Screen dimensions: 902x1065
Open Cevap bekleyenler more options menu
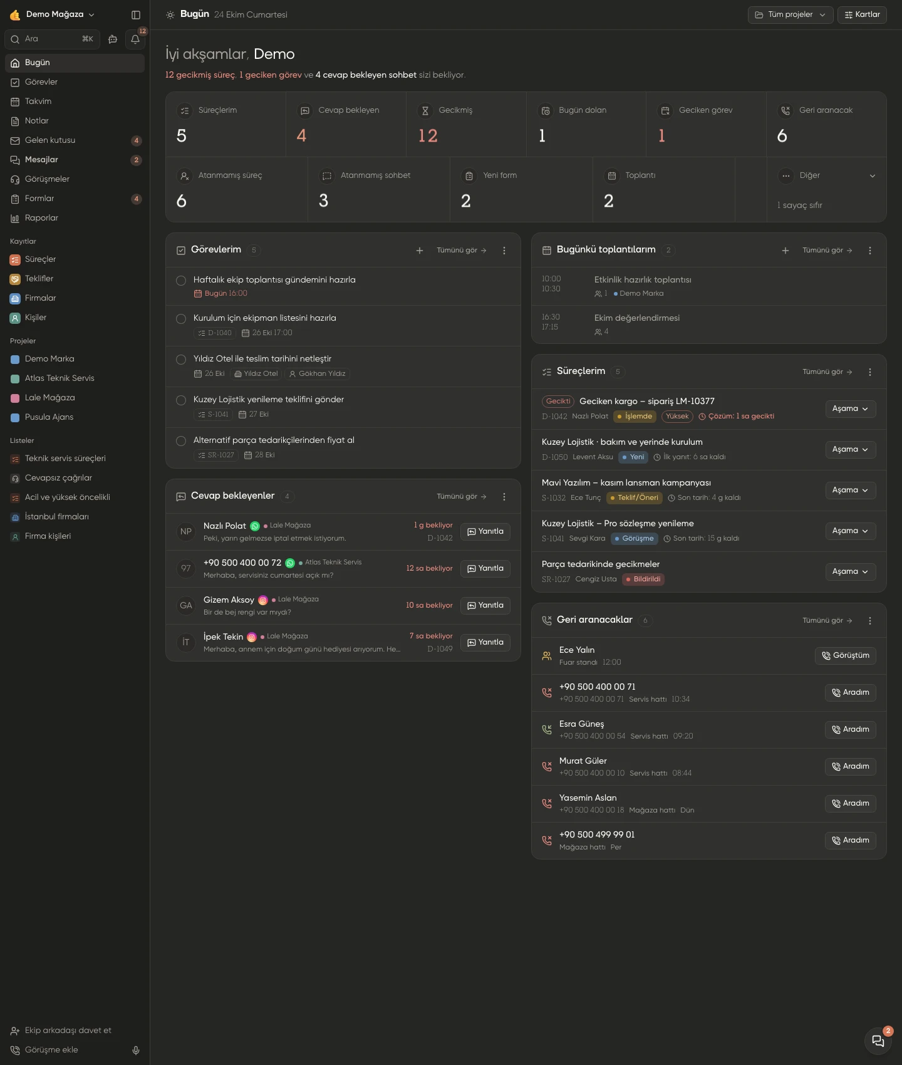pyautogui.click(x=504, y=497)
